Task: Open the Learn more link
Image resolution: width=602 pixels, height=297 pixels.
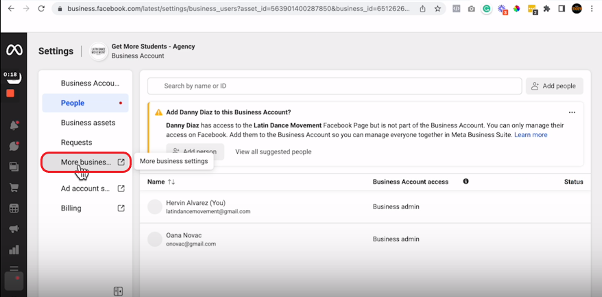Action: point(531,135)
